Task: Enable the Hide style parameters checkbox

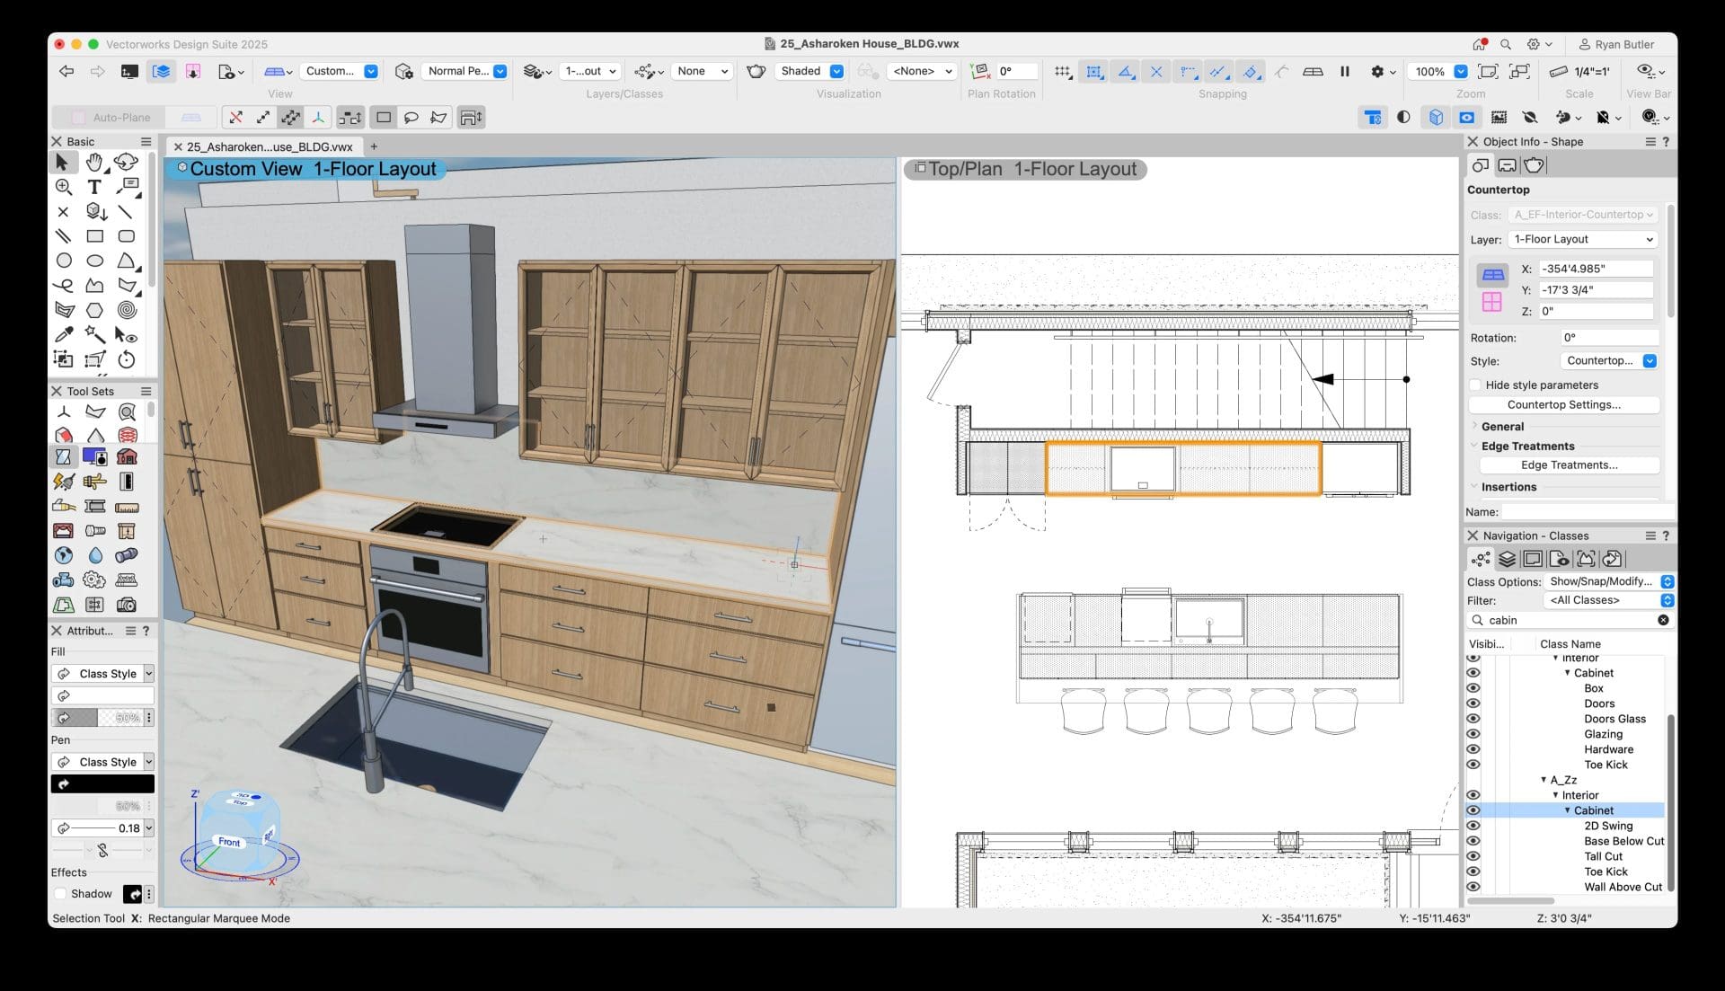Action: (x=1475, y=385)
